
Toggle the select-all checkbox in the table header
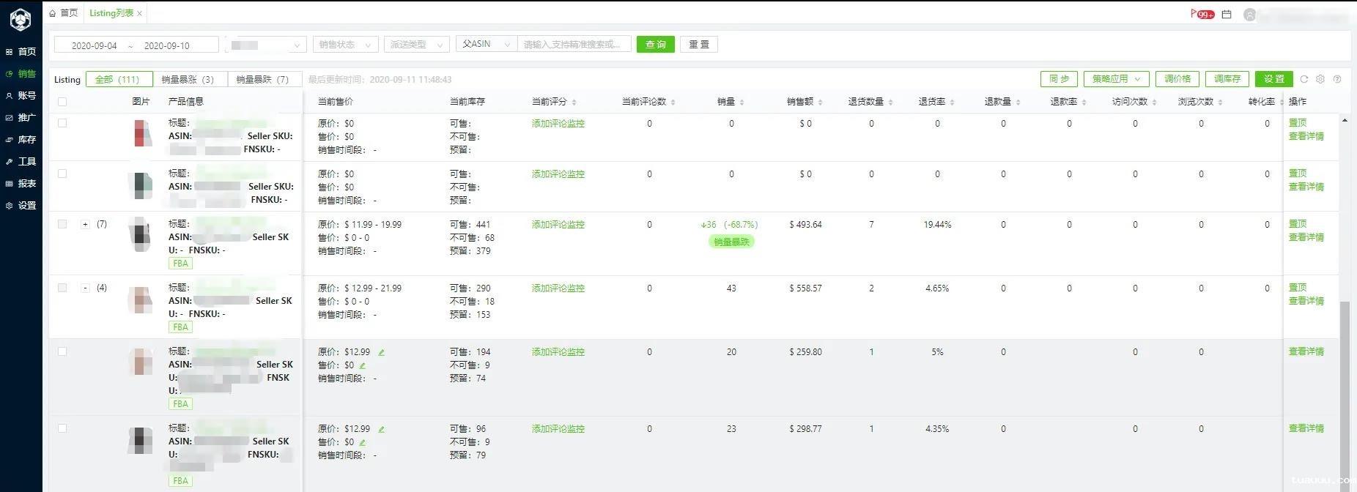pyautogui.click(x=62, y=102)
